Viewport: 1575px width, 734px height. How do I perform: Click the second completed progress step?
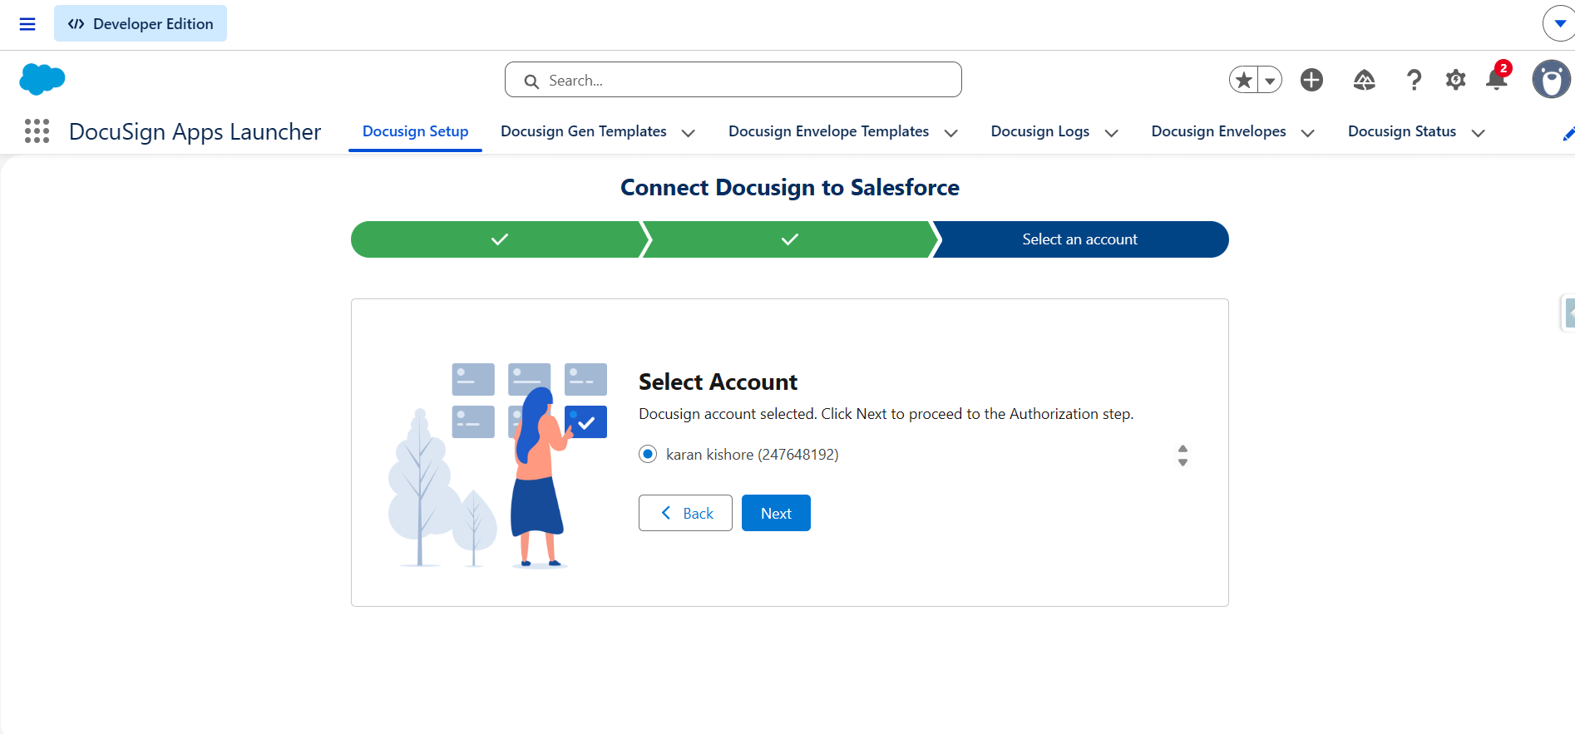pos(790,239)
